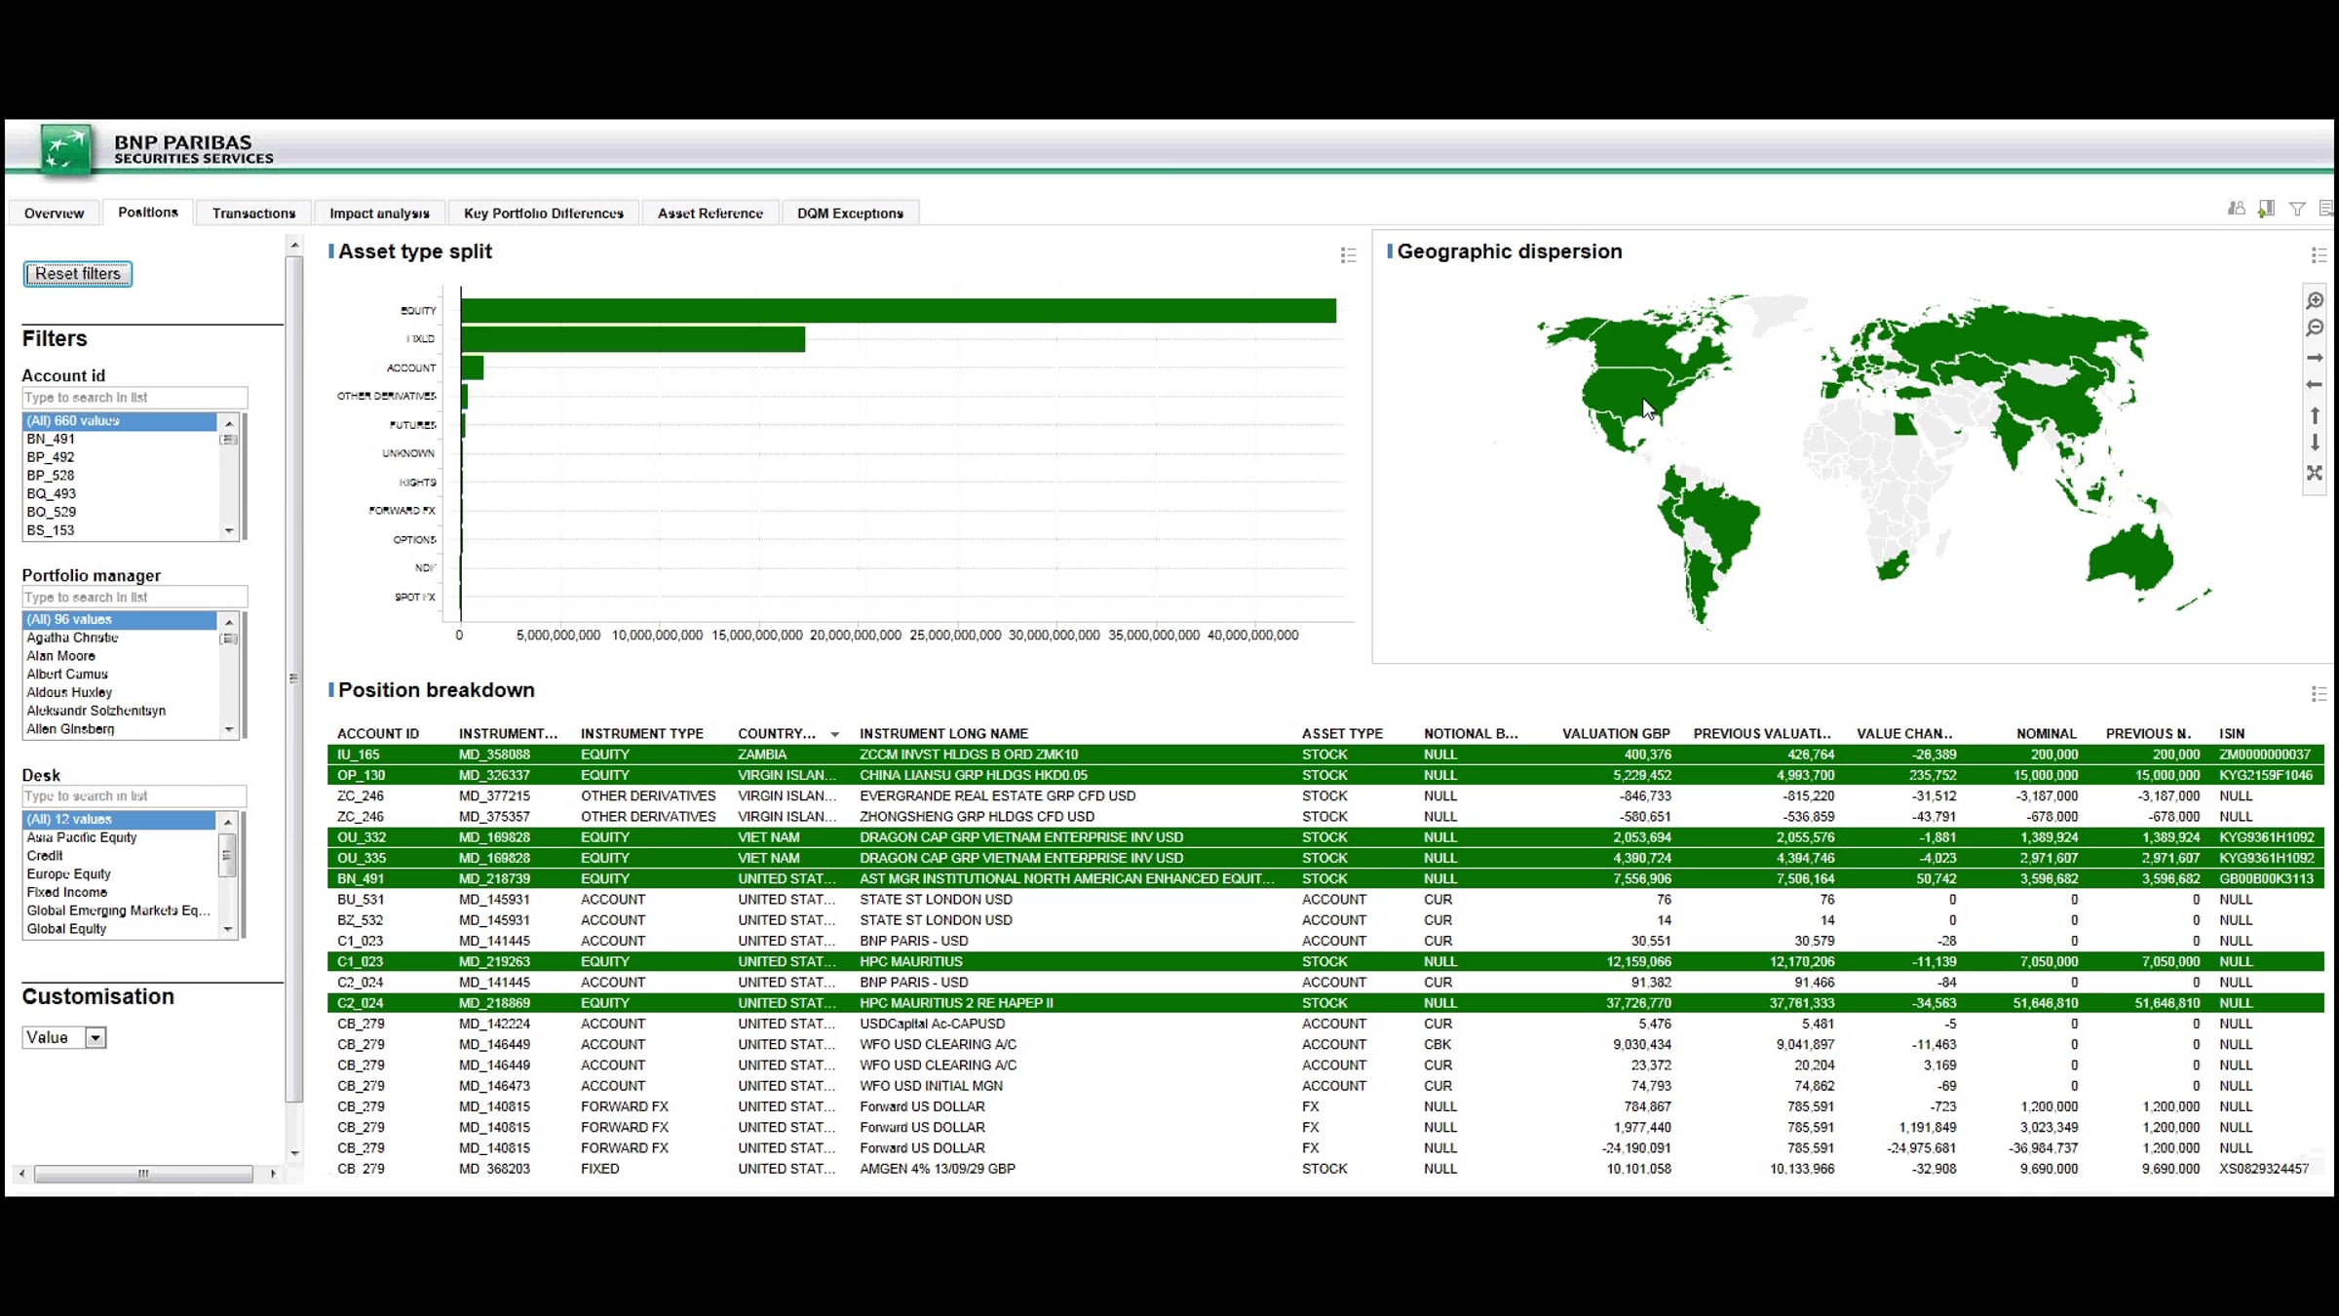Open the Asset type split legend menu
The height and width of the screenshot is (1316, 2339).
(1348, 255)
